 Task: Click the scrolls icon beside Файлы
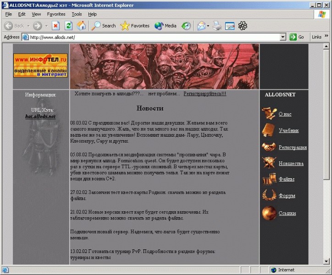click(269, 179)
